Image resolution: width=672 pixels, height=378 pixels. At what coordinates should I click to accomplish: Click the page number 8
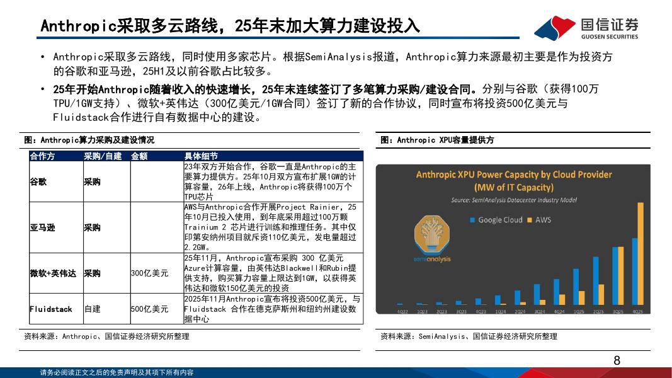618,359
